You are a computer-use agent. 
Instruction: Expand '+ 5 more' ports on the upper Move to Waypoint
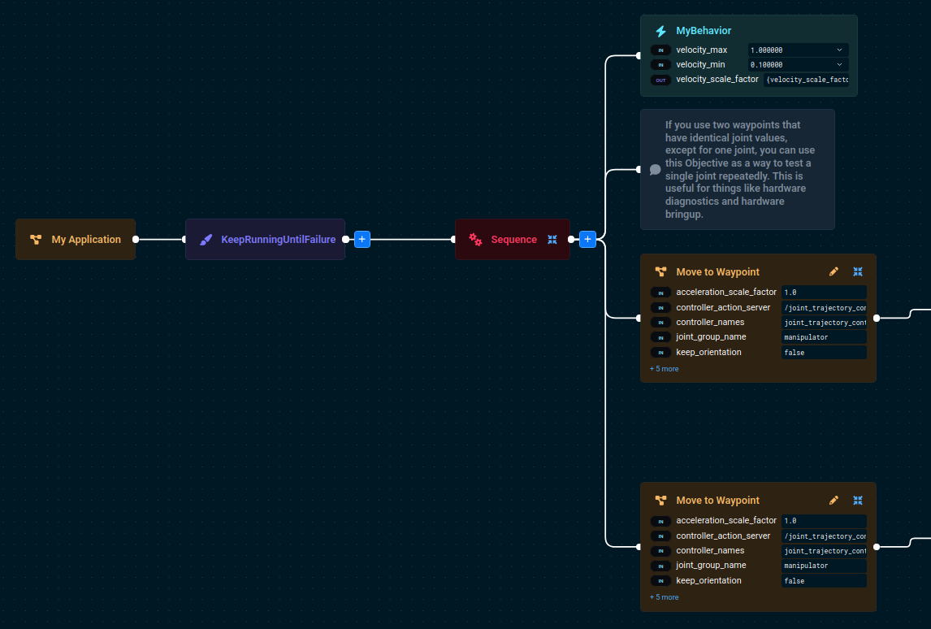coord(664,369)
